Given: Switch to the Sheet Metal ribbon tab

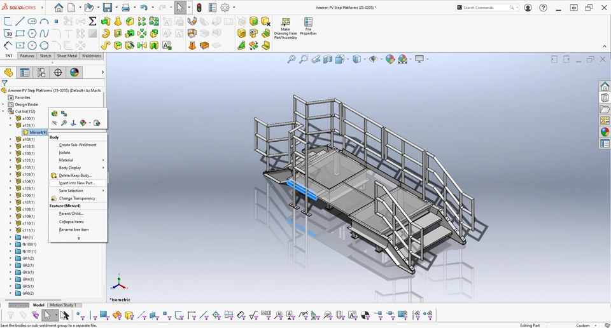Looking at the screenshot, I should 67,56.
